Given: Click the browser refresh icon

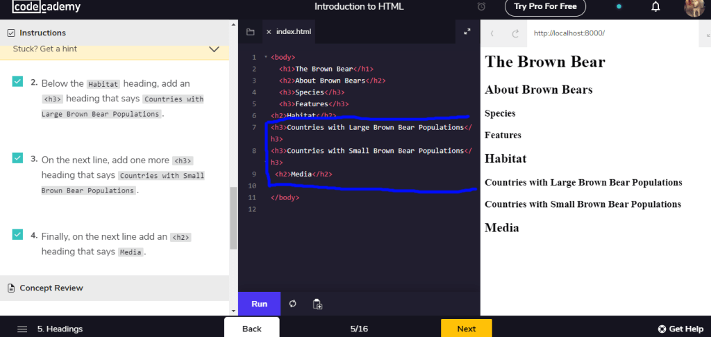Looking at the screenshot, I should (x=515, y=33).
